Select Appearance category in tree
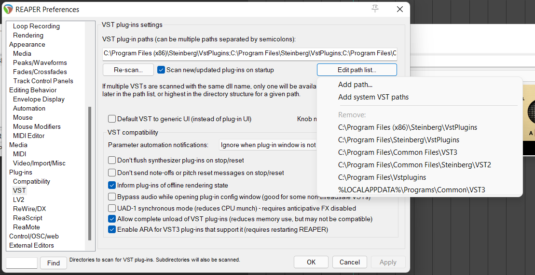Screen dimensions: 535x275 click(x=27, y=45)
